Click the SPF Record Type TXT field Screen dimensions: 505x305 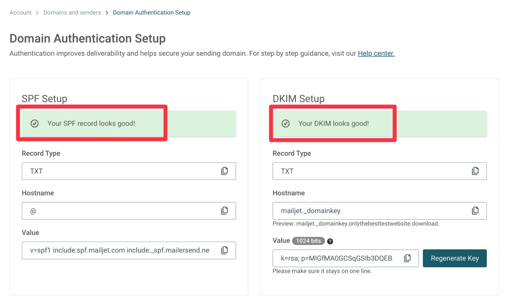click(x=129, y=171)
